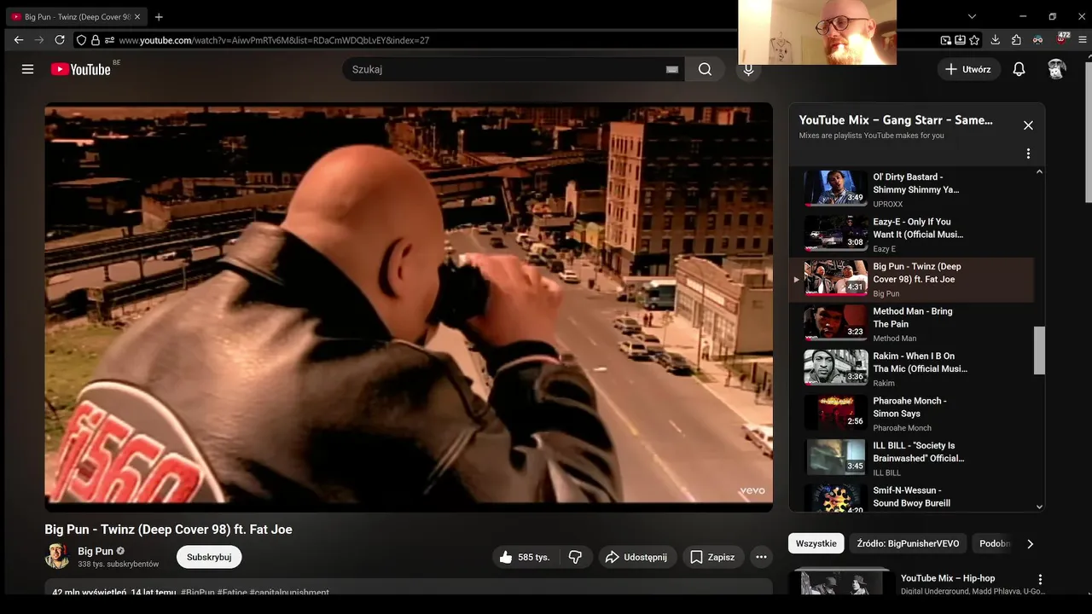
Task: Open the YouTube account avatar menu
Action: pos(1057,69)
